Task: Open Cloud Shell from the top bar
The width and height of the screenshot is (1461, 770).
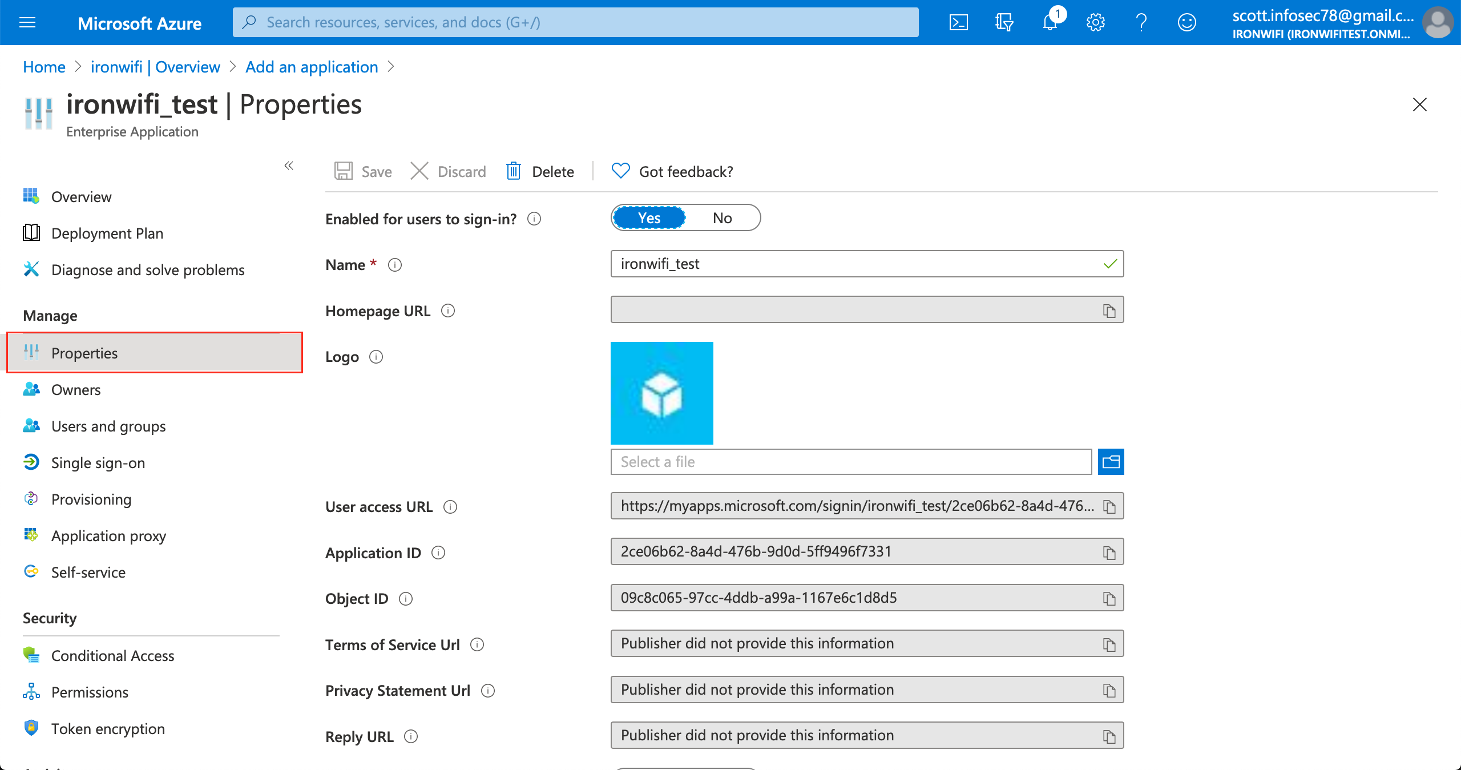Action: point(959,22)
